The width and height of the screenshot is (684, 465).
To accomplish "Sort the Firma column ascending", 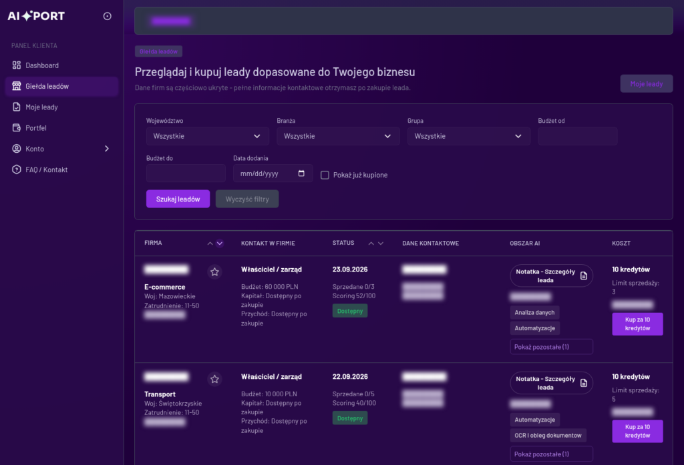I will pos(210,244).
